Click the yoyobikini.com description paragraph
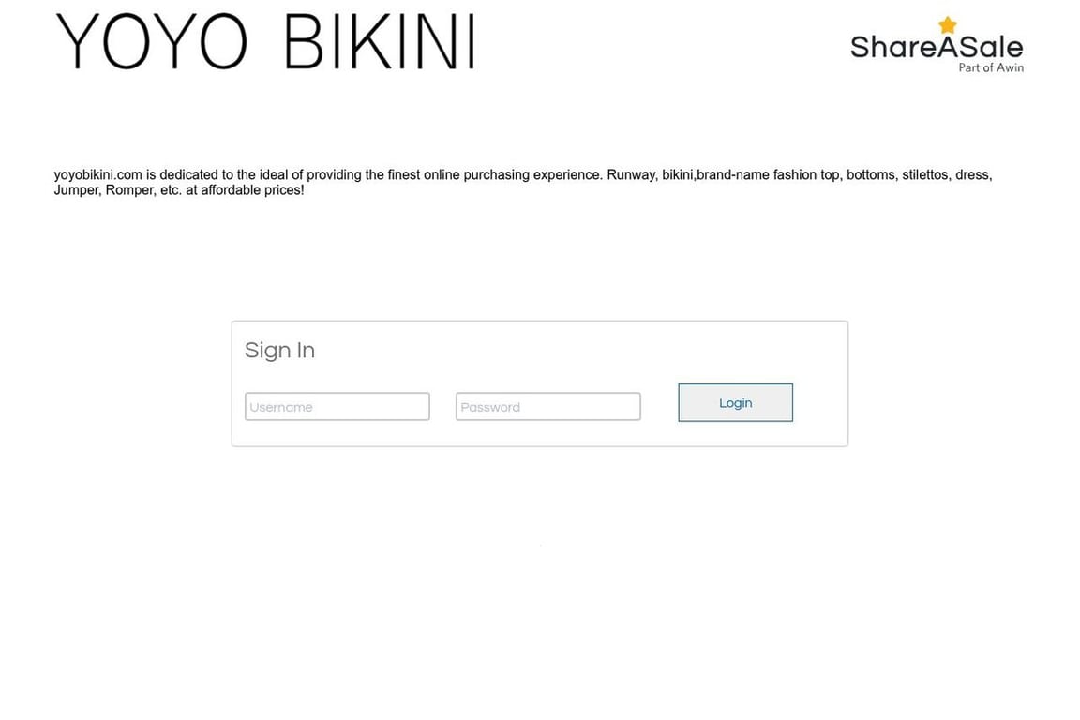The width and height of the screenshot is (1080, 720). pyautogui.click(x=523, y=182)
